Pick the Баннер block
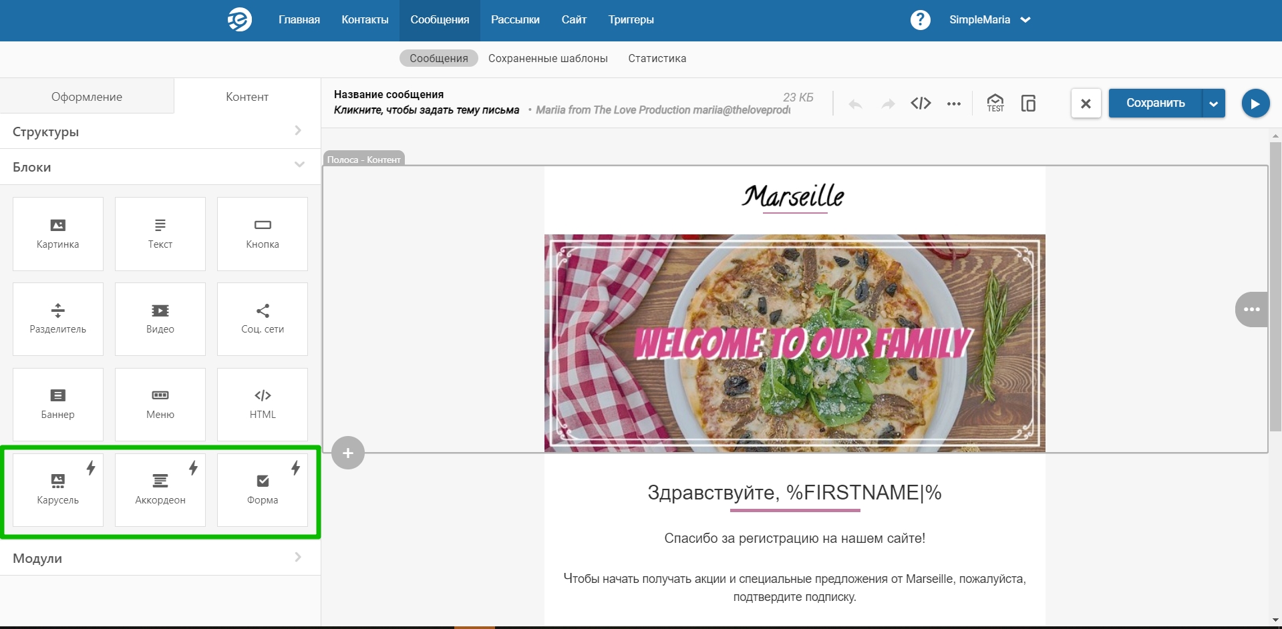Screen dimensions: 1282x629 coord(58,405)
